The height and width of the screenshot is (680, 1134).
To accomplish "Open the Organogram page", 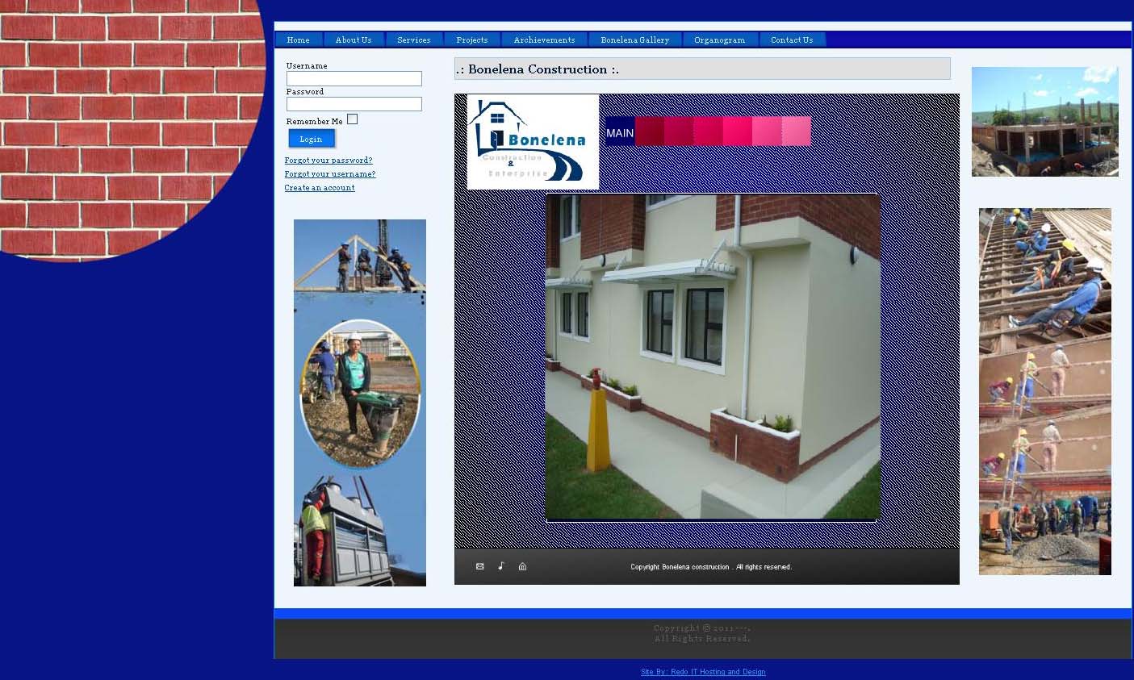I will click(719, 40).
